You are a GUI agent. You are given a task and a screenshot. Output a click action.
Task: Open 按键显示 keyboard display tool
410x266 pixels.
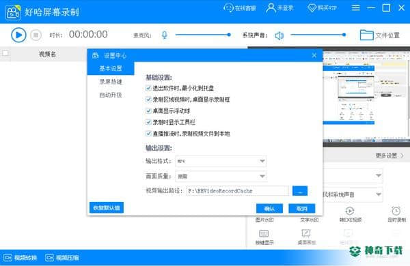pyautogui.click(x=264, y=237)
